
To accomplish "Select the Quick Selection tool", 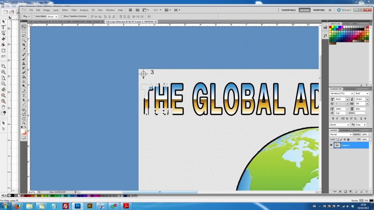I will click(24, 41).
